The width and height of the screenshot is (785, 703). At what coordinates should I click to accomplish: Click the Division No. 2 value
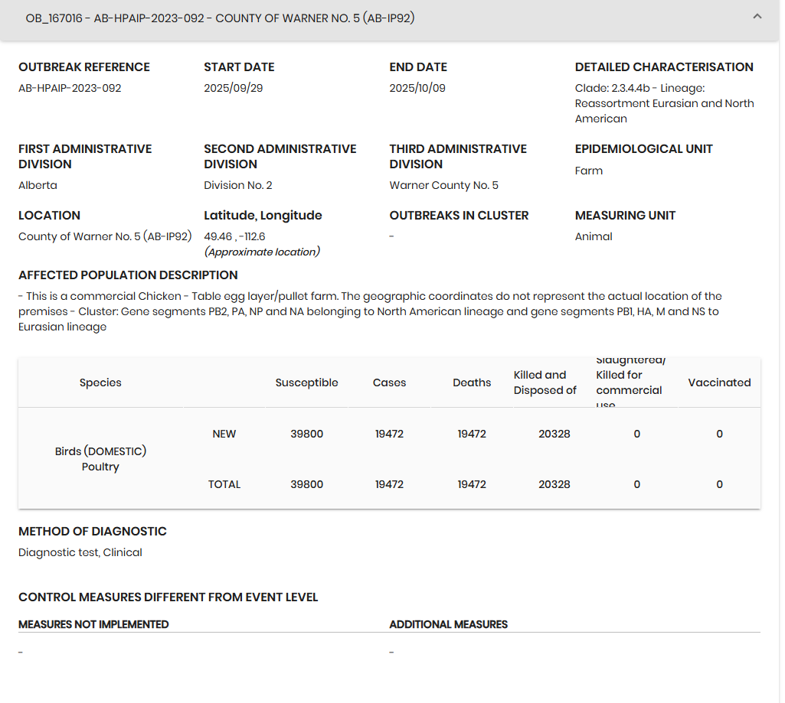237,185
